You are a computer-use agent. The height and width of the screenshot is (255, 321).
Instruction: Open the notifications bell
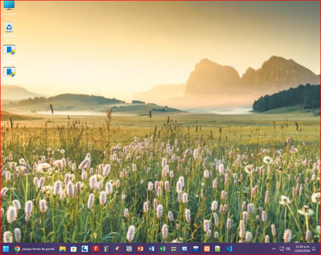(314, 249)
